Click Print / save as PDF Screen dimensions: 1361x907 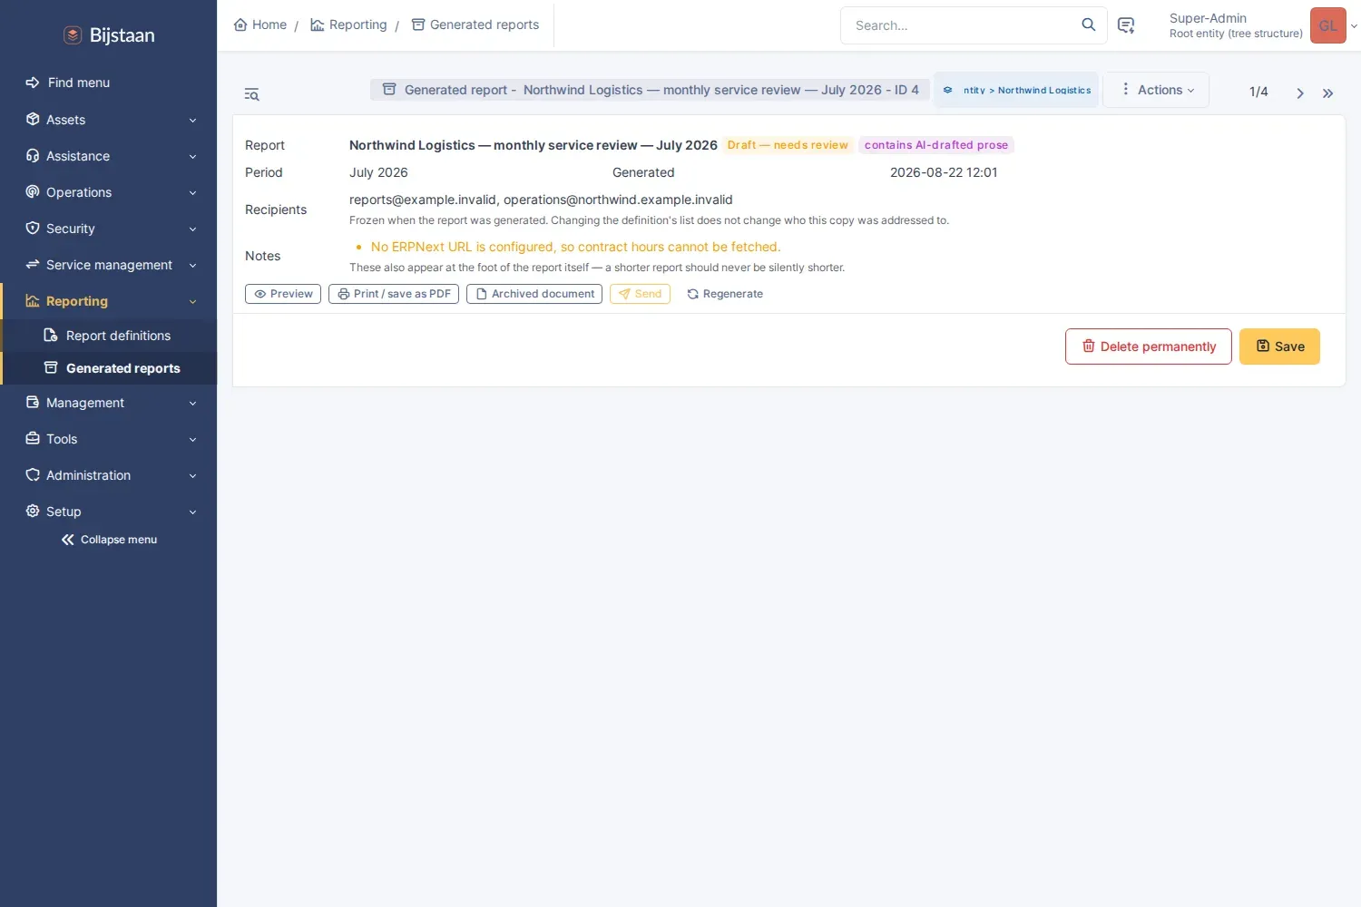click(394, 294)
